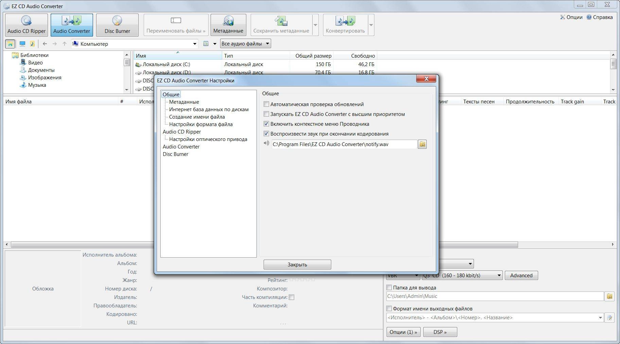Select Метаданные settings category
The image size is (620, 344).
click(184, 102)
